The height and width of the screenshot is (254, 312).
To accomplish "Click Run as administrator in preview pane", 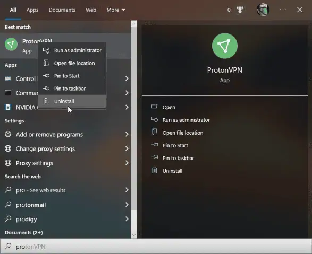I will pos(186,120).
